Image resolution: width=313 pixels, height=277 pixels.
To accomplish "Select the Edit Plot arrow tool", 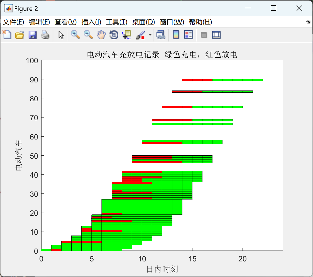I will point(61,35).
